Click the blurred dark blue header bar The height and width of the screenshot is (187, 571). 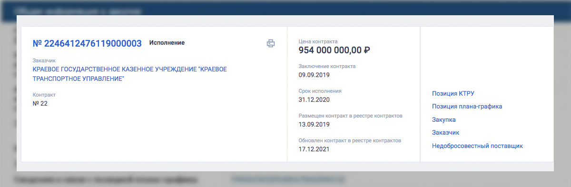[x=285, y=8]
